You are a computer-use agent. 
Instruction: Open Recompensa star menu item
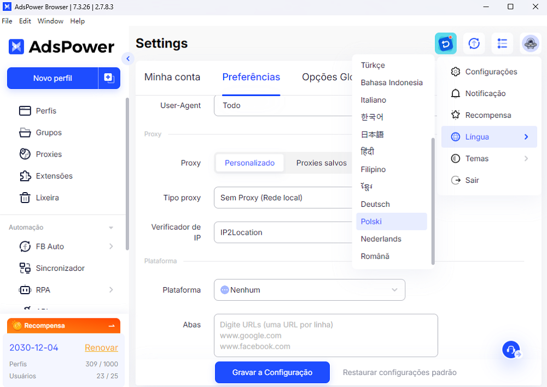[x=488, y=115]
